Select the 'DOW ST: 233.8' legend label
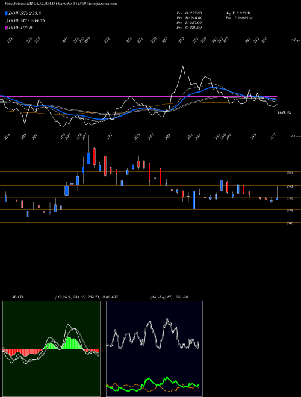Image resolution: width=301 pixels, height=397 pixels. point(25,14)
